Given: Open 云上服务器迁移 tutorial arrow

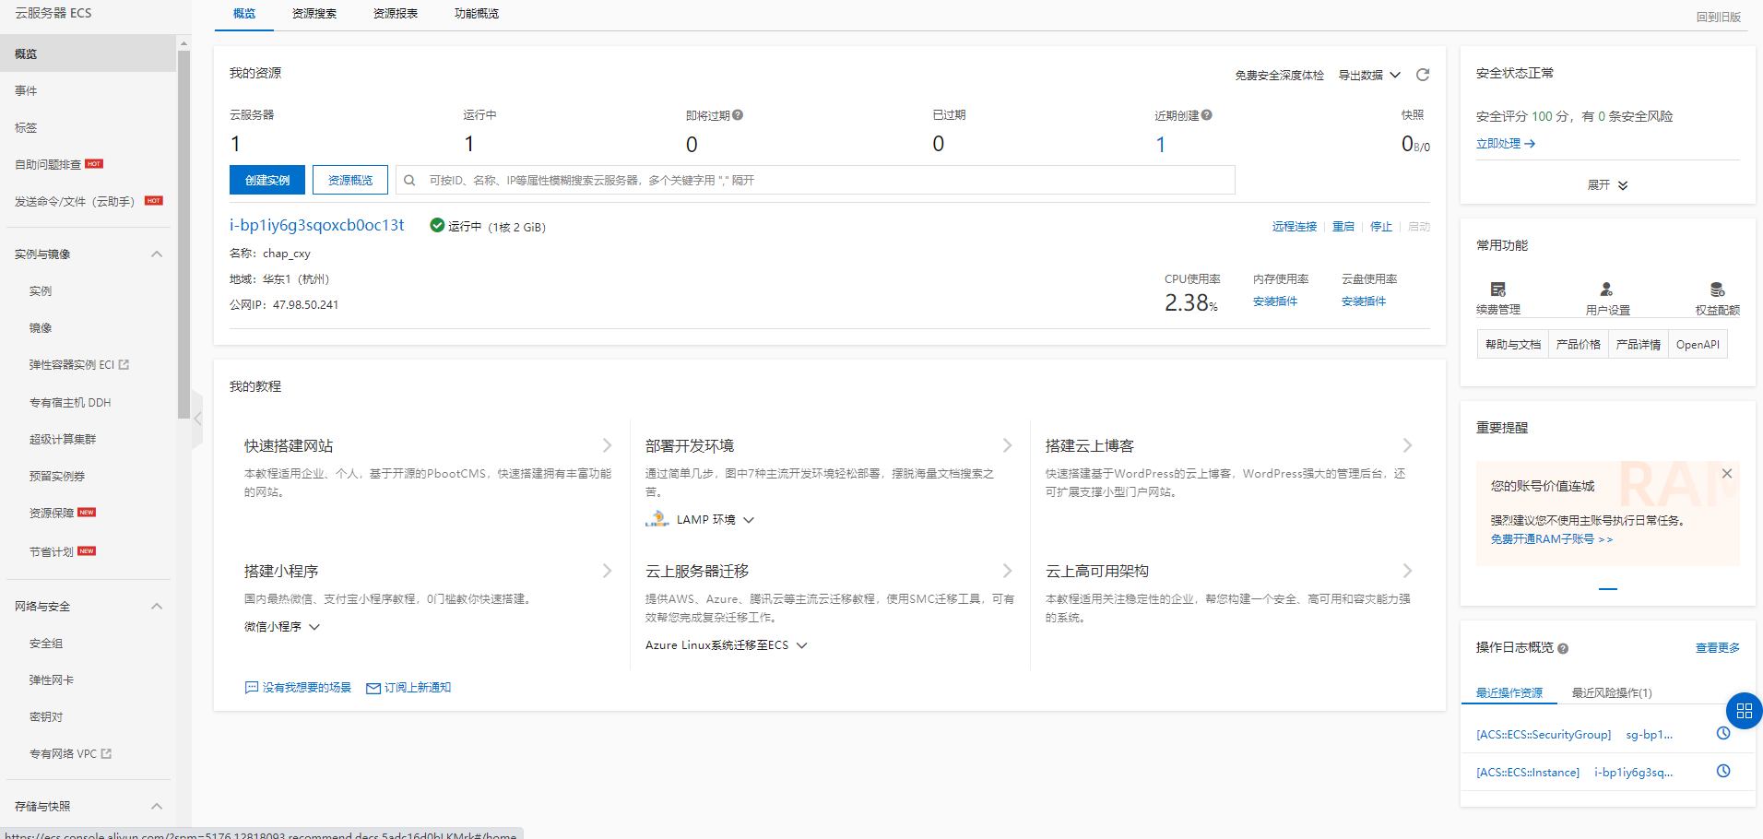Looking at the screenshot, I should coord(1007,571).
